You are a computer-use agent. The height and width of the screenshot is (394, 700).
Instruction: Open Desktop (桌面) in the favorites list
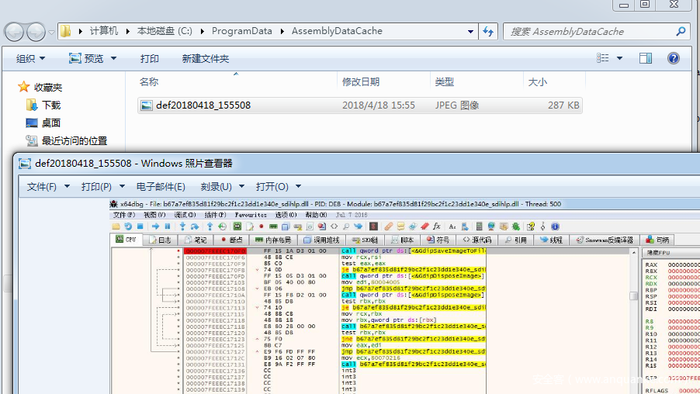click(51, 123)
